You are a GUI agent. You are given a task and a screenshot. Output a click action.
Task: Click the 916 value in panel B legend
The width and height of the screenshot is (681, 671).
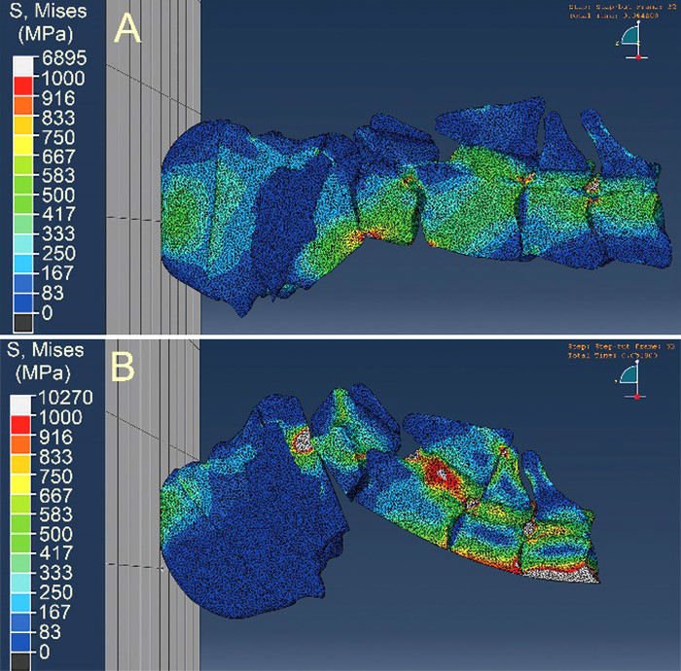pos(55,437)
